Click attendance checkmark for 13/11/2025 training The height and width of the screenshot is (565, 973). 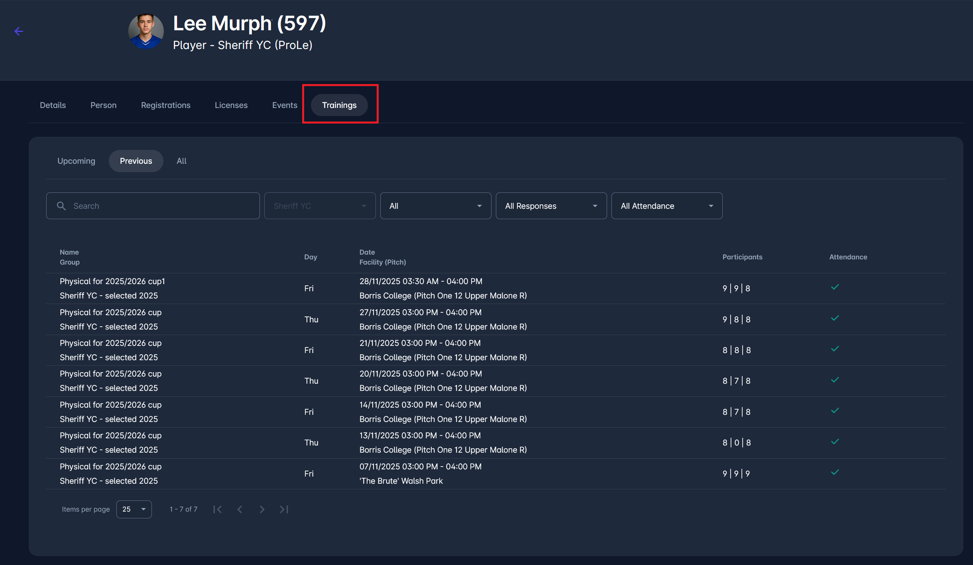point(835,441)
